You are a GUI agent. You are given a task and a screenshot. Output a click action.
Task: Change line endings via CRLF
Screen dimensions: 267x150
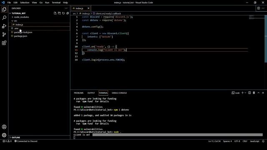[x=245, y=141]
